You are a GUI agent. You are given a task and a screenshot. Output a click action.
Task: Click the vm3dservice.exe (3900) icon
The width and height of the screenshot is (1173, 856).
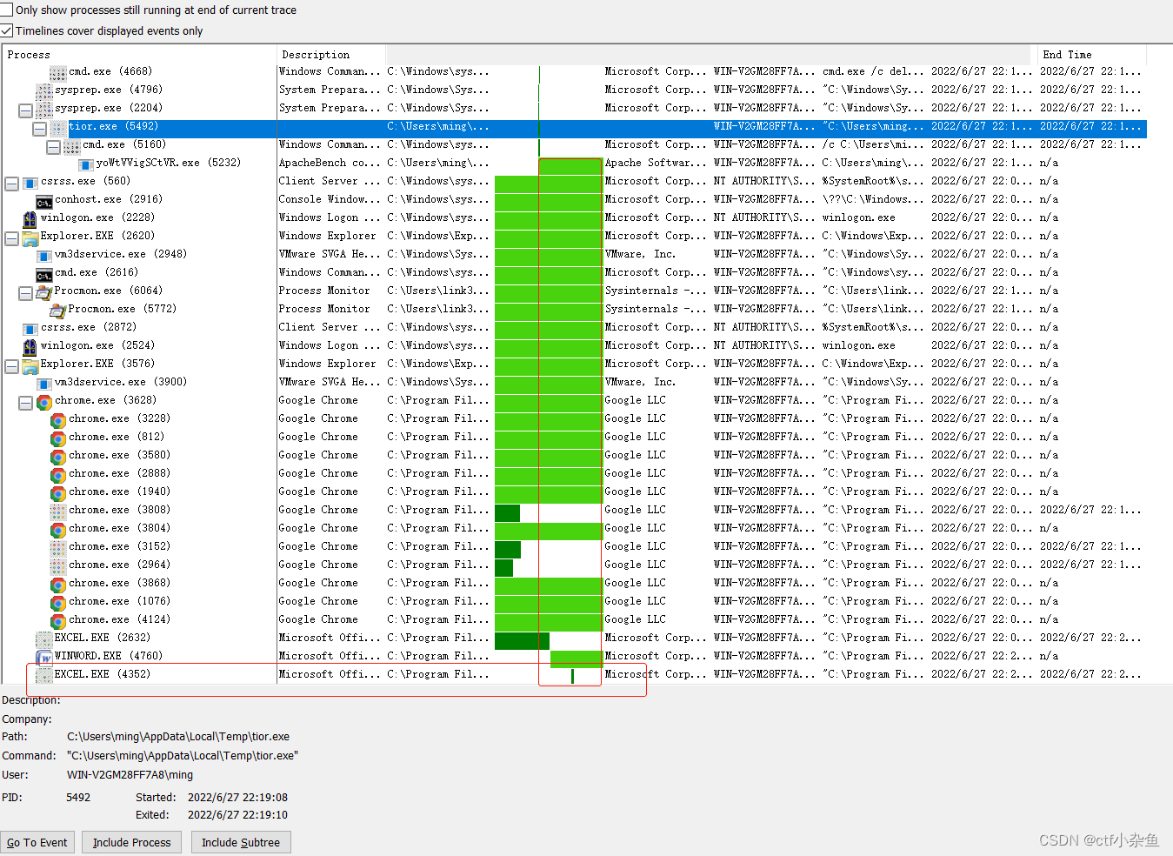pos(43,383)
